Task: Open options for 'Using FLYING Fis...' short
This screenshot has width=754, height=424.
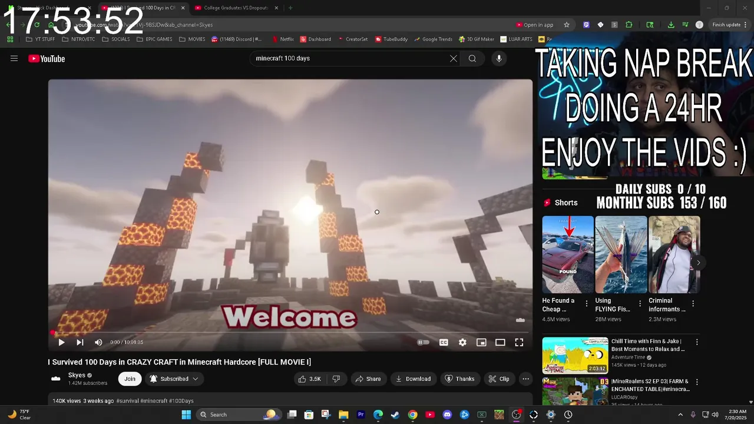Action: (x=640, y=304)
